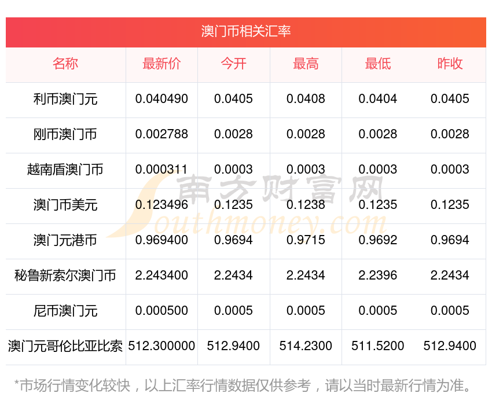Click 澳门元港币 lowest value 0.9692
This screenshot has height=404, width=492.
pyautogui.click(x=378, y=240)
